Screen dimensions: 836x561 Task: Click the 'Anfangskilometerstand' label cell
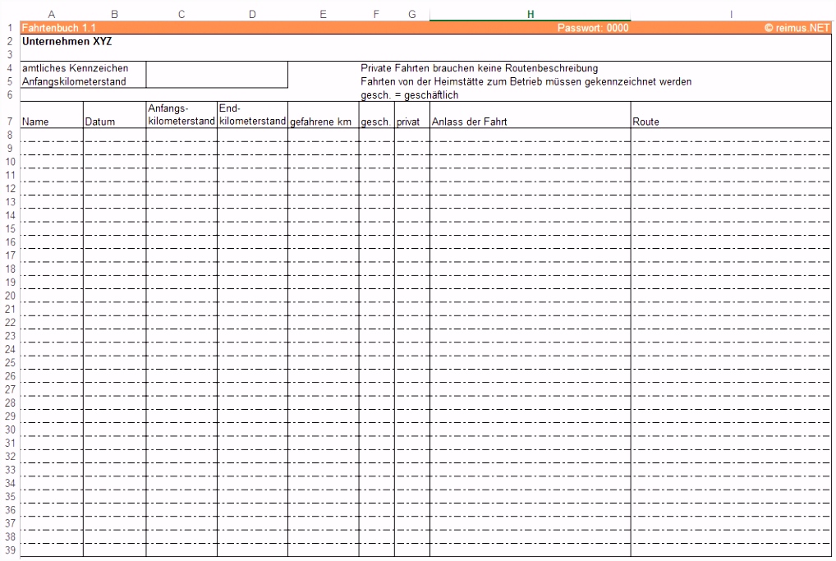tap(74, 81)
